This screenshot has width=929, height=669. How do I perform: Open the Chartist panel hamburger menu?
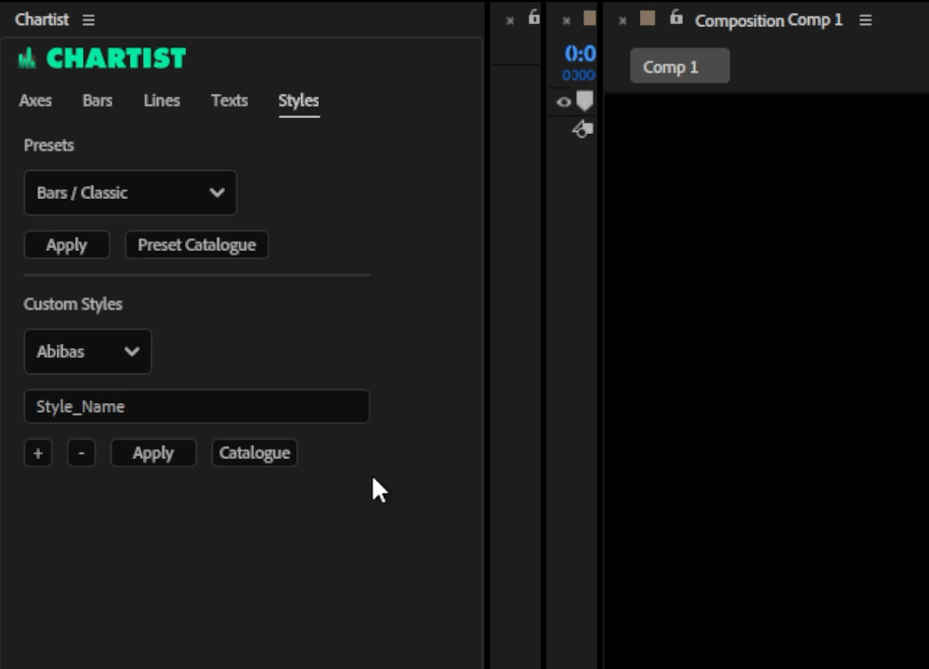point(88,20)
